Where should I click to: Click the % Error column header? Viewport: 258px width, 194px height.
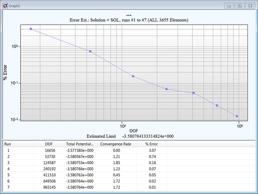point(152,144)
